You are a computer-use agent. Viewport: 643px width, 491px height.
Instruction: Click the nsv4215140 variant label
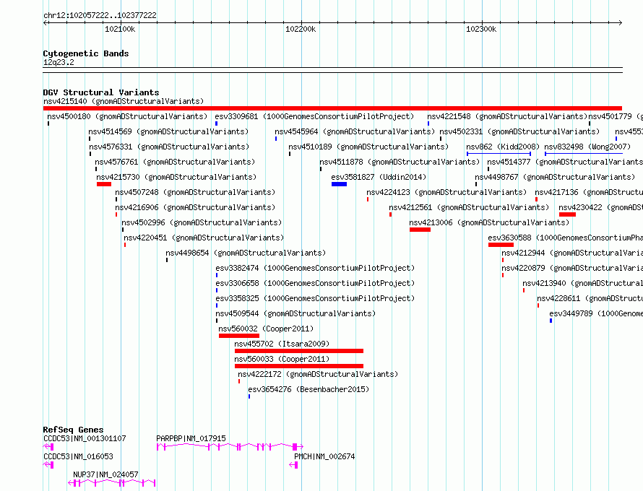pyautogui.click(x=124, y=101)
